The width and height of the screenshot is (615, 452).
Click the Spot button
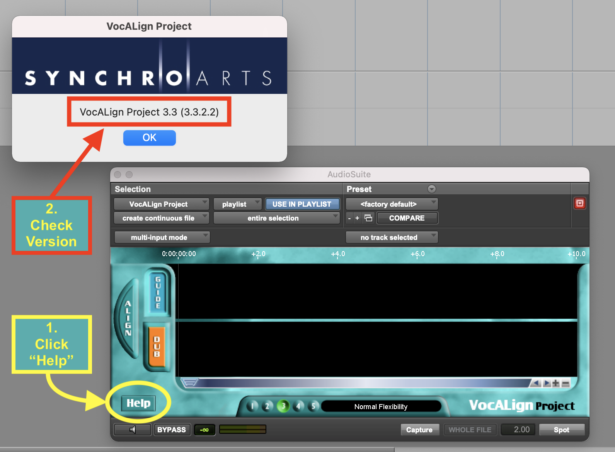click(x=562, y=430)
